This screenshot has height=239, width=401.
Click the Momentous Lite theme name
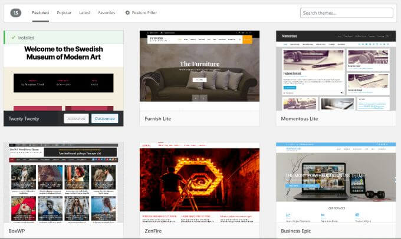click(x=300, y=119)
